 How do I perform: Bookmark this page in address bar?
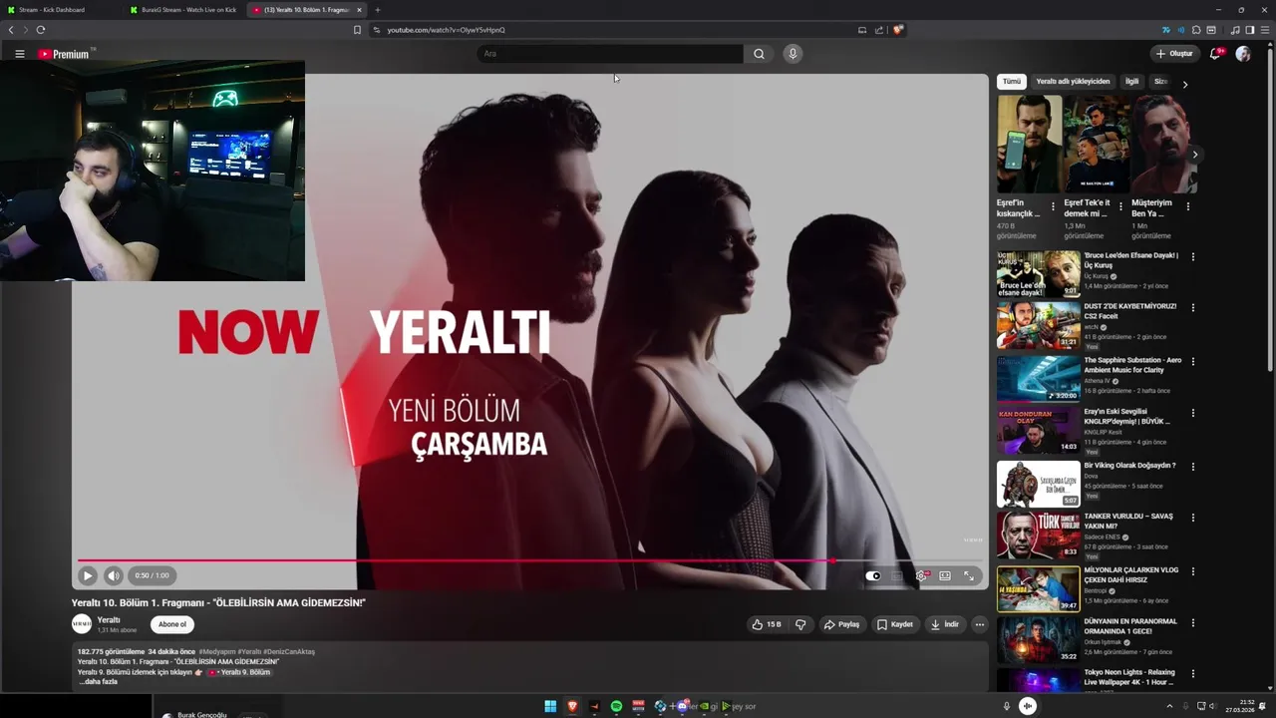(x=357, y=30)
